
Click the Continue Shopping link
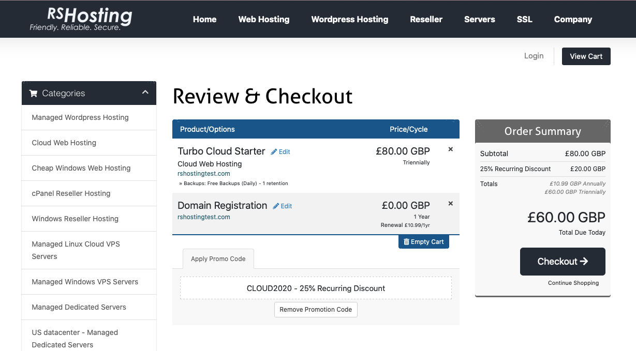573,283
